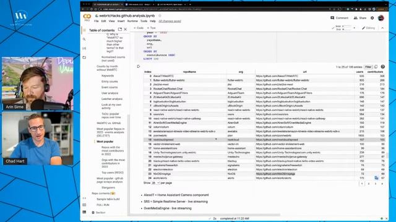Share the notebook
This screenshot has width=396, height=222.
pyautogui.click(x=360, y=18)
